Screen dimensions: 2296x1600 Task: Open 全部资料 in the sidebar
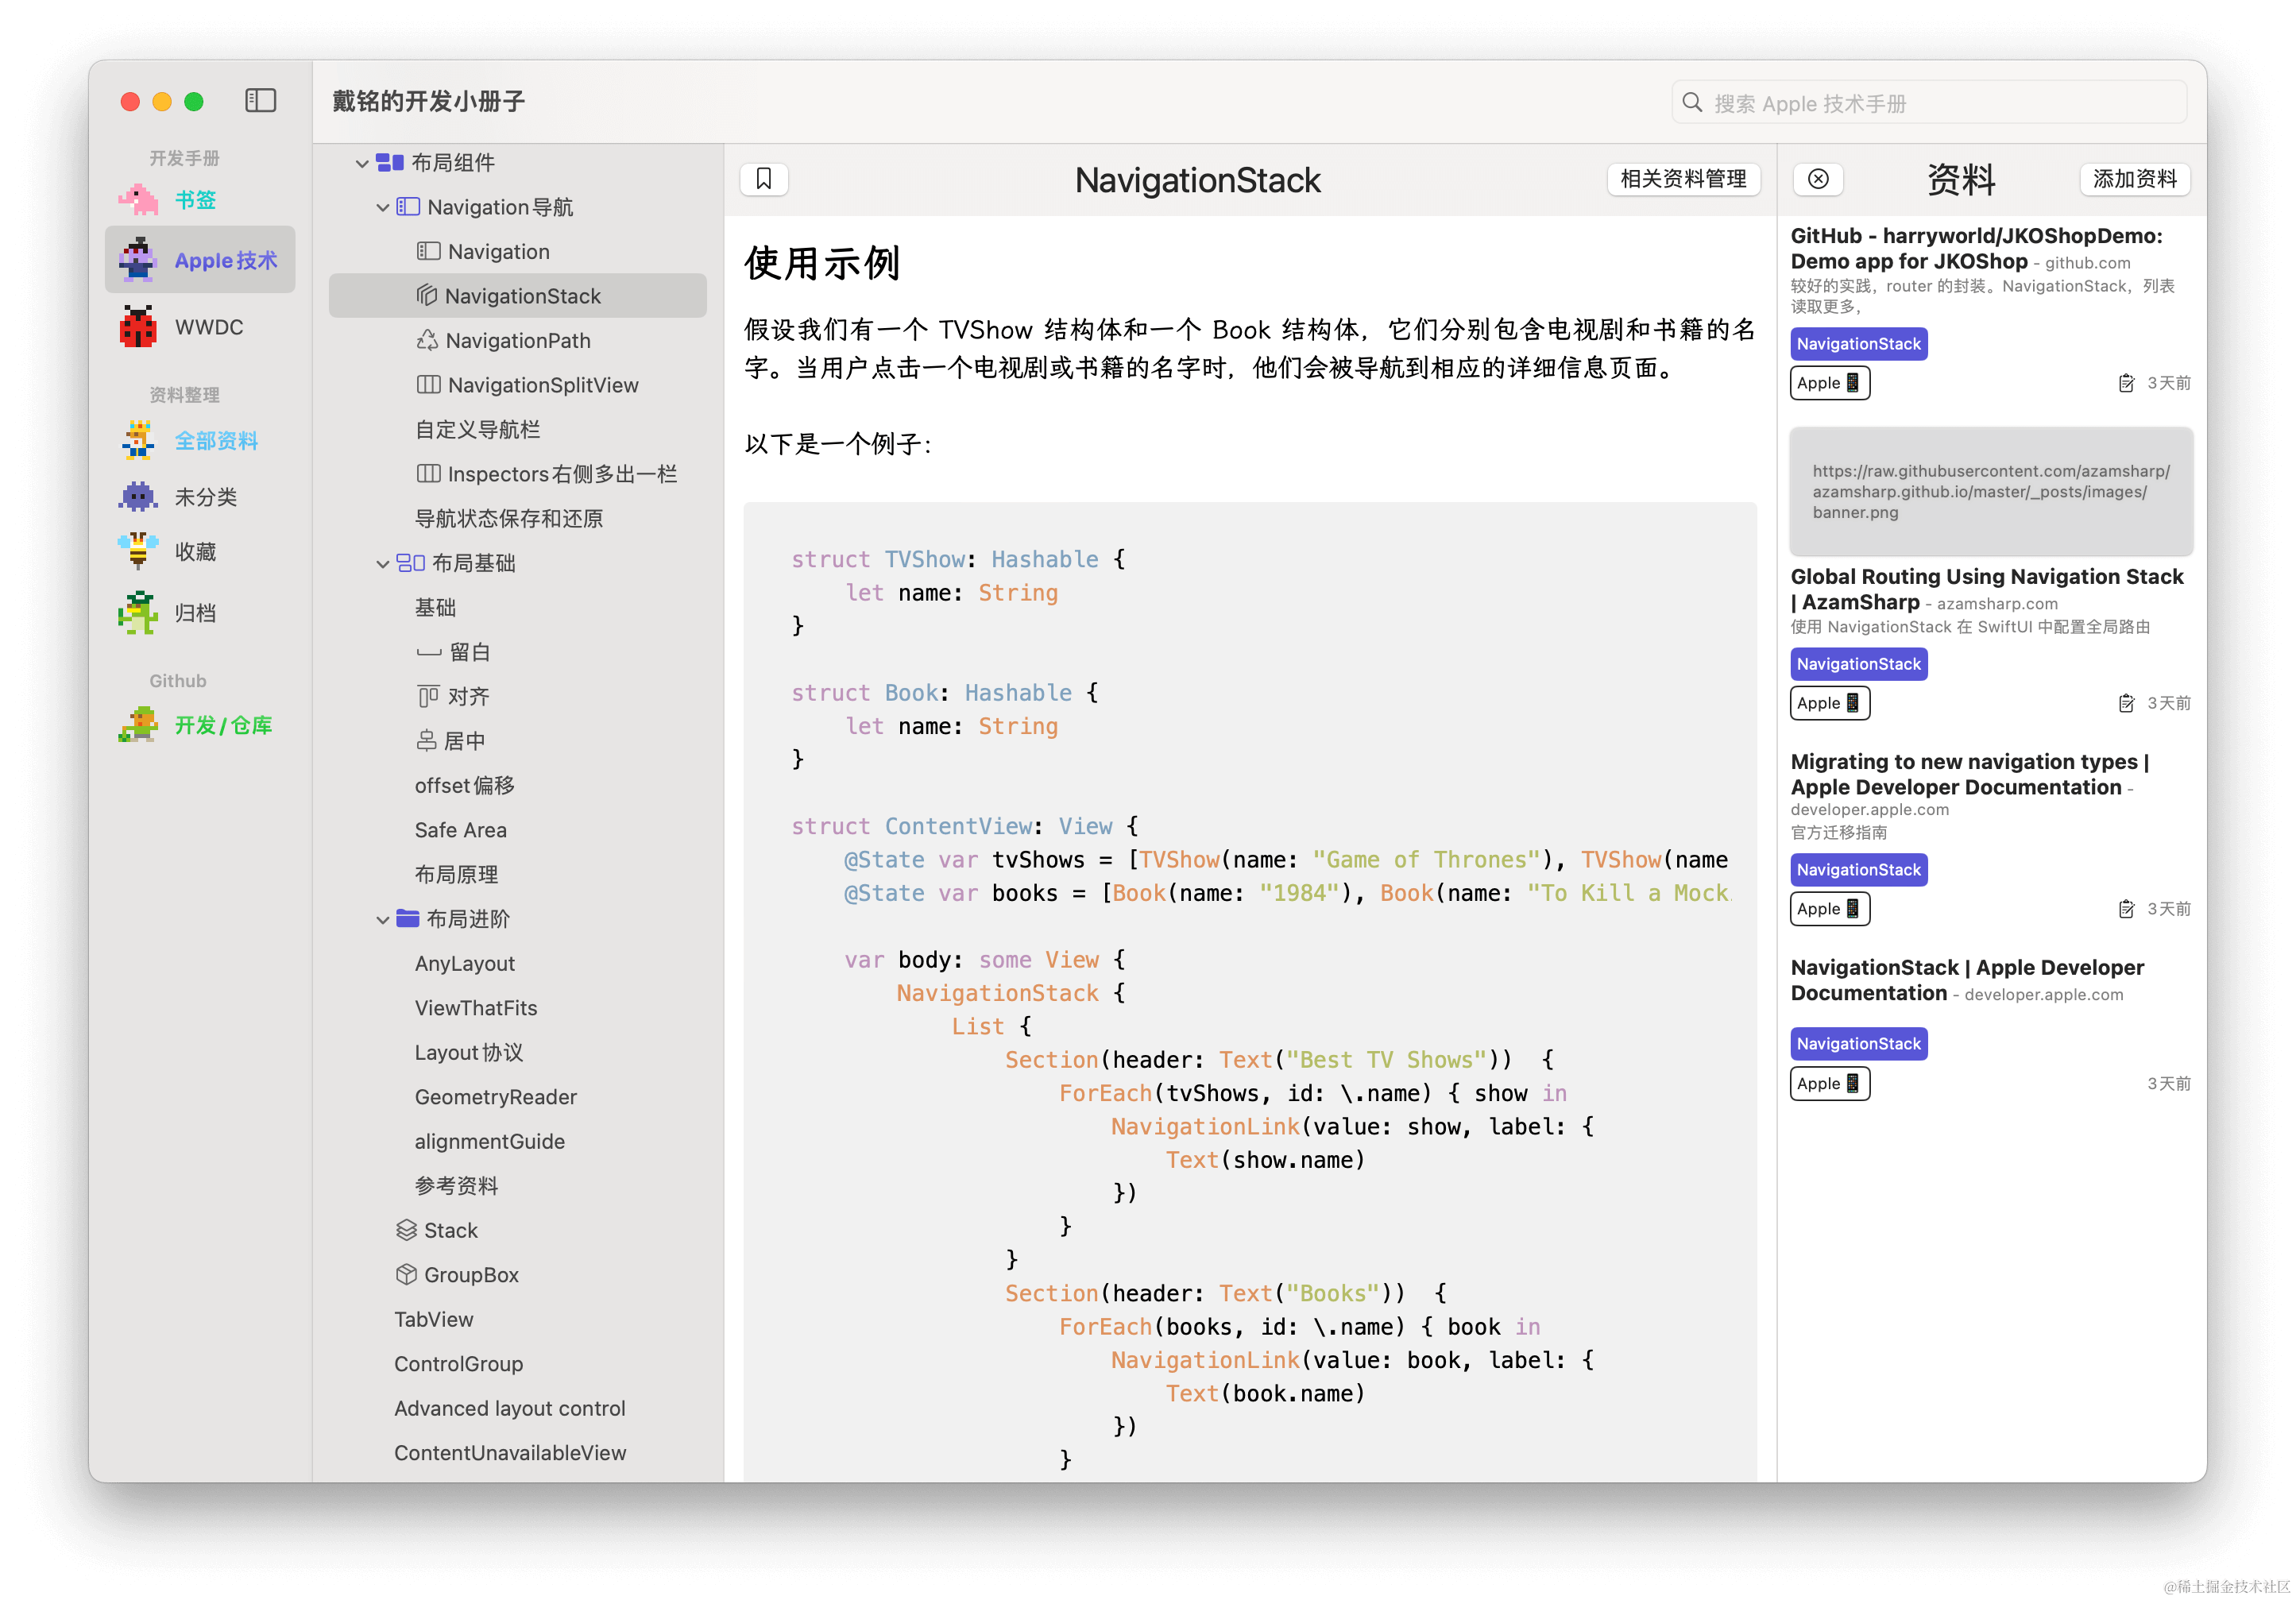216,441
